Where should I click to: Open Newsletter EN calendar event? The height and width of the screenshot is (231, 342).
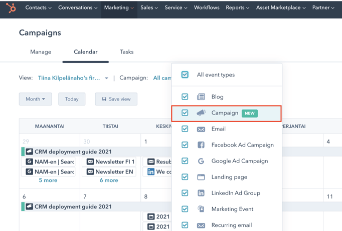coord(109,171)
